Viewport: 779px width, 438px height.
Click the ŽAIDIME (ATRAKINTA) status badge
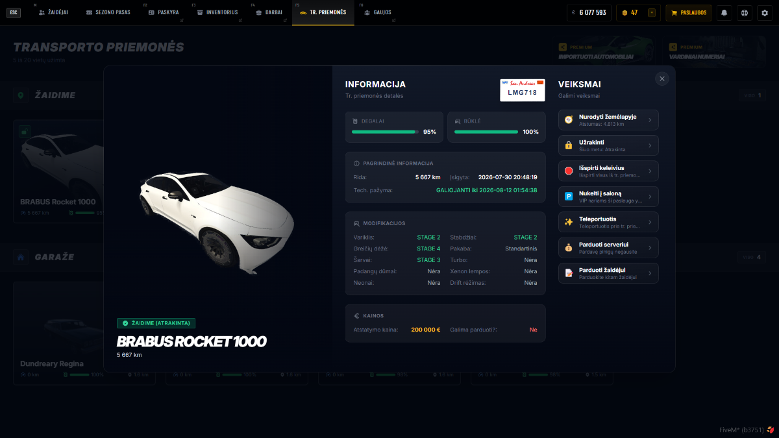point(156,323)
